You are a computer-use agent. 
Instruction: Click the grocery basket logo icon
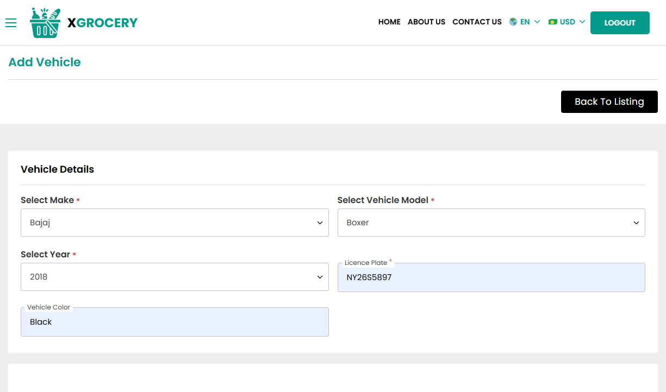point(45,23)
